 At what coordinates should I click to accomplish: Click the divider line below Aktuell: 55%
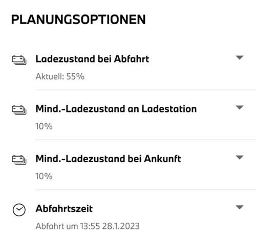146,90
